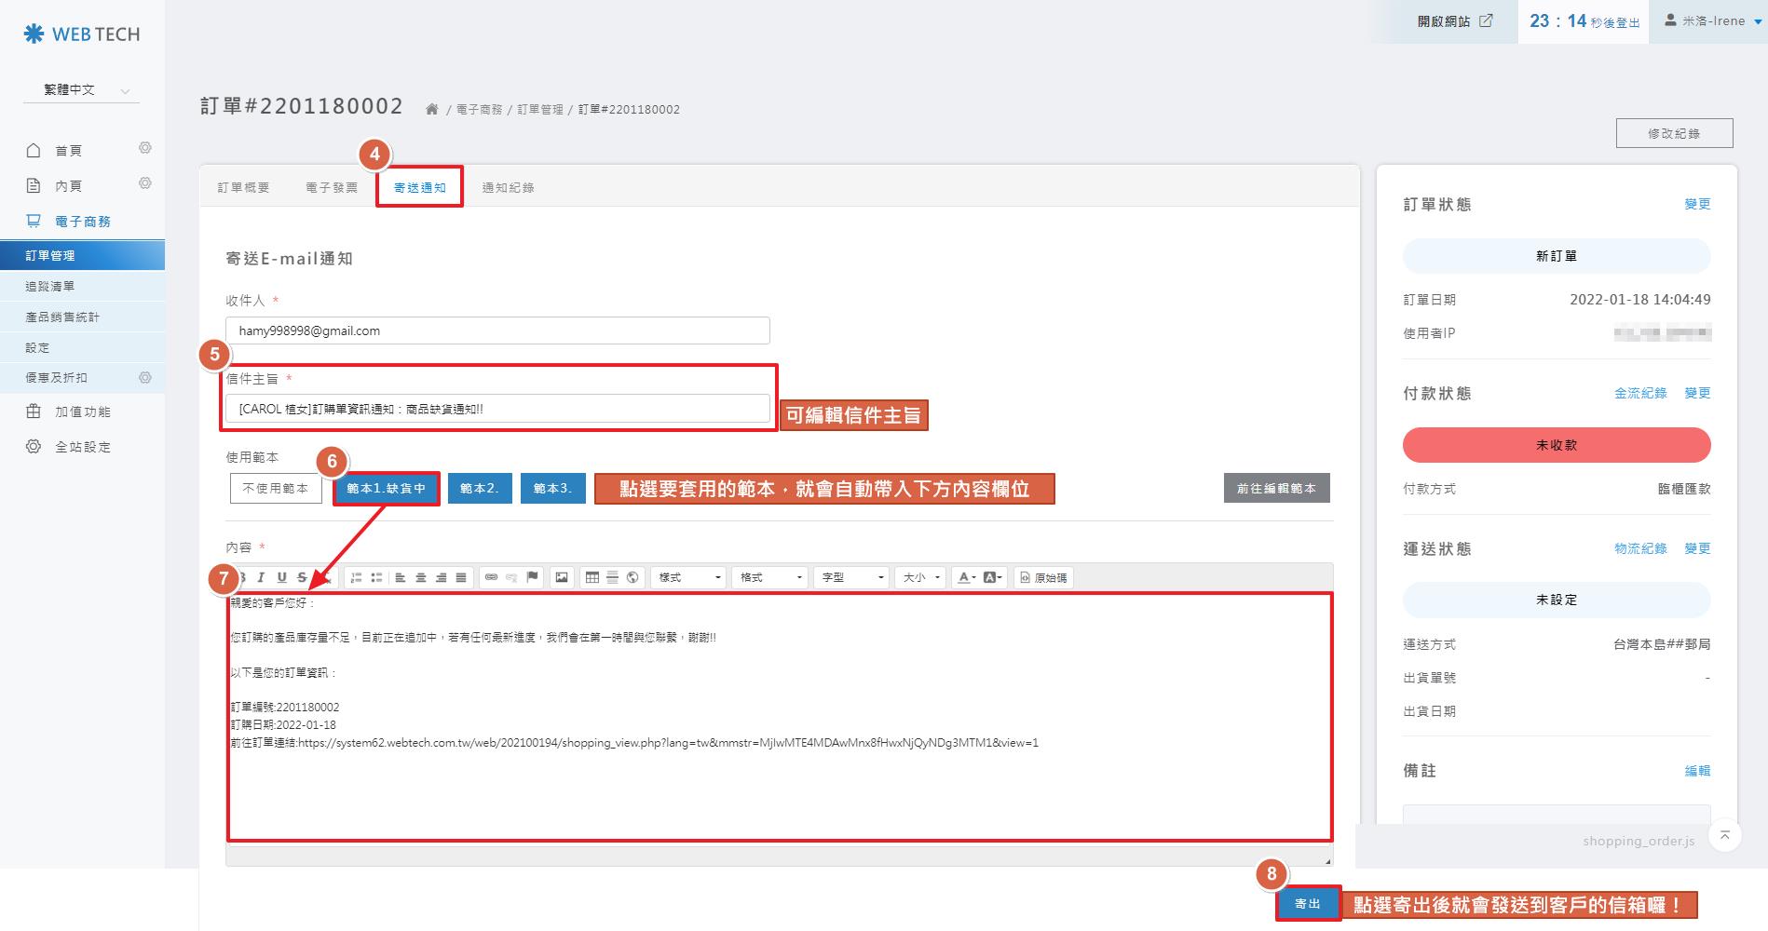This screenshot has height=931, width=1768.
Task: Open the 字型 font dropdown
Action: 851,578
